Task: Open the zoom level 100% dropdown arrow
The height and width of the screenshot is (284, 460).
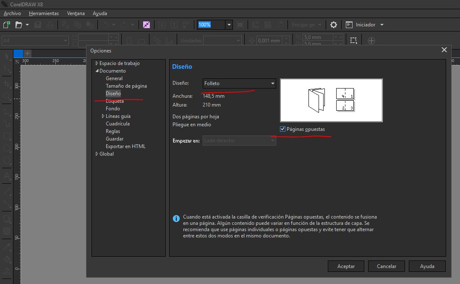Action: pos(229,25)
